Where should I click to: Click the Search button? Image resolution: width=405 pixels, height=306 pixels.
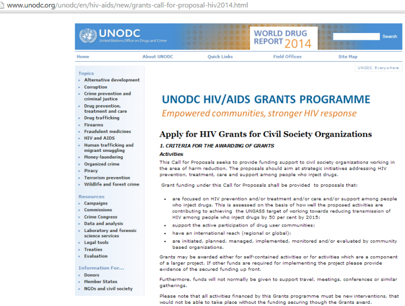pos(389,36)
